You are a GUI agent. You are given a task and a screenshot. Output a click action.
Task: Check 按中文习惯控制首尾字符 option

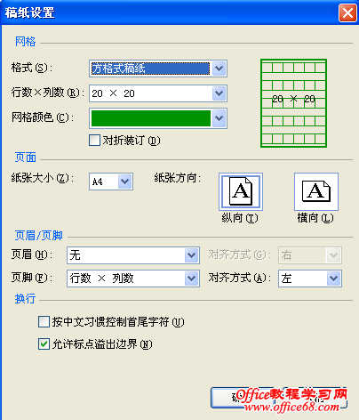[44, 322]
